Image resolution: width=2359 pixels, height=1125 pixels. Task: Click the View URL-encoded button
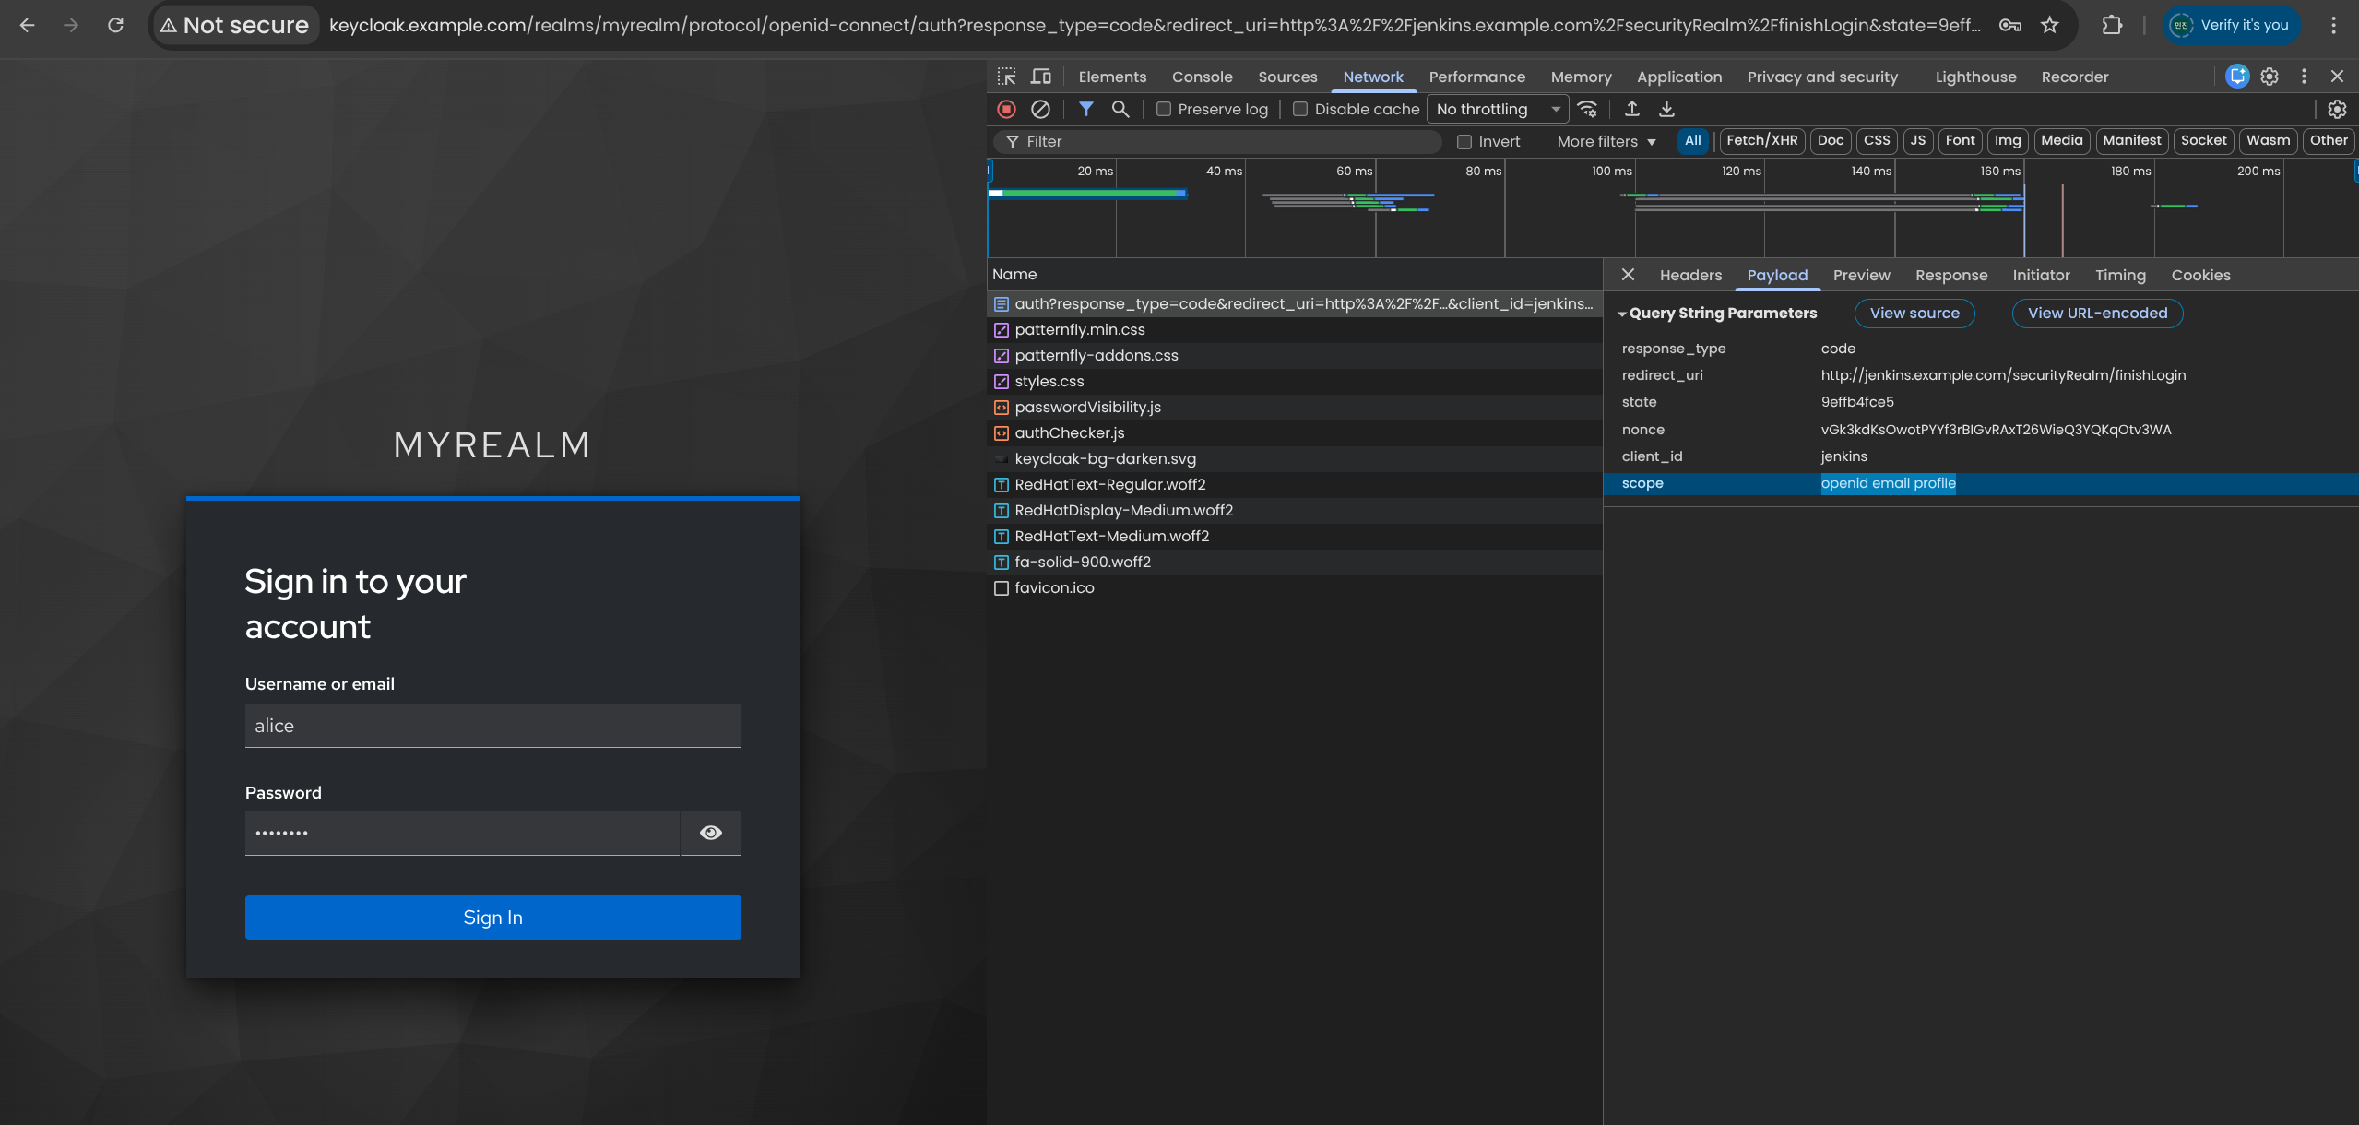tap(2096, 314)
